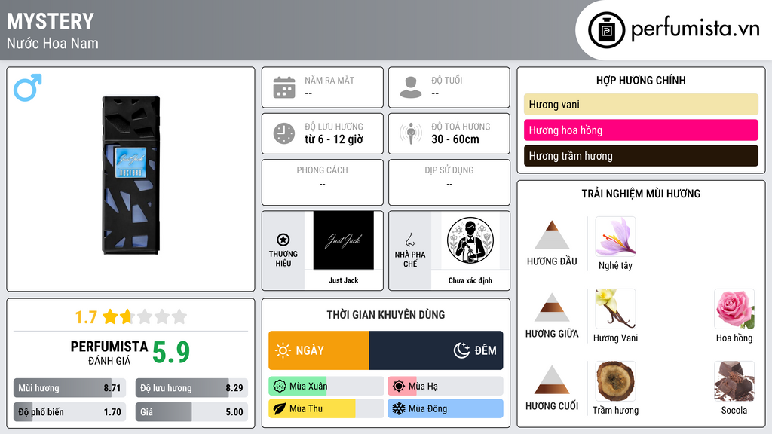This screenshot has height=434, width=772.
Task: Click the Hương cuối pyramid icon
Action: pyautogui.click(x=552, y=380)
